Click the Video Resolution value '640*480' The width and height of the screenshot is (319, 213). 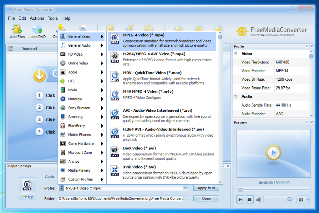click(282, 62)
